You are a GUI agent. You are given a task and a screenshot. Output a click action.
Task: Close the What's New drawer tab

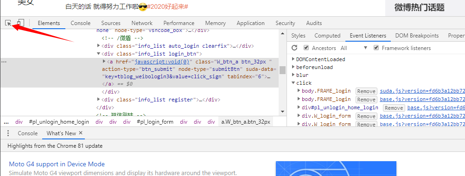(x=81, y=133)
